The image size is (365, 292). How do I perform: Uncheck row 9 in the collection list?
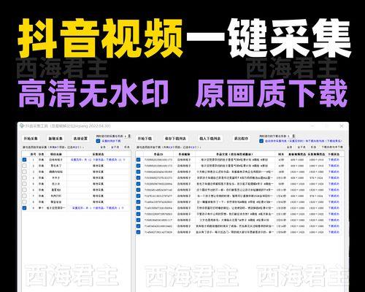coord(24,208)
